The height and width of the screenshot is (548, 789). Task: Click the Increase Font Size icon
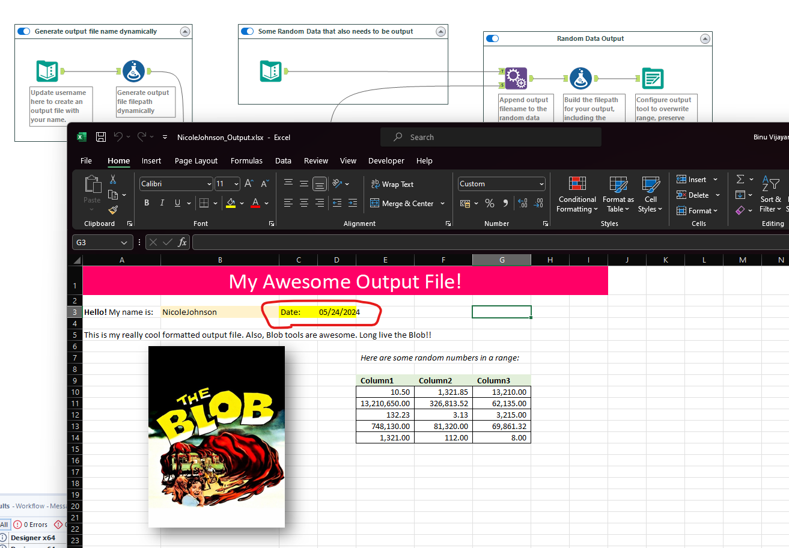click(249, 184)
